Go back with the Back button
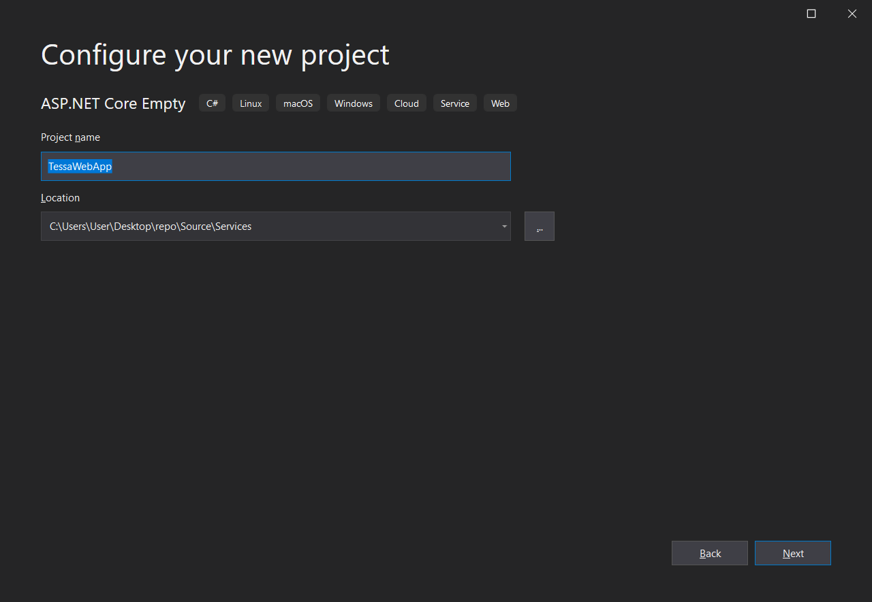 (709, 553)
